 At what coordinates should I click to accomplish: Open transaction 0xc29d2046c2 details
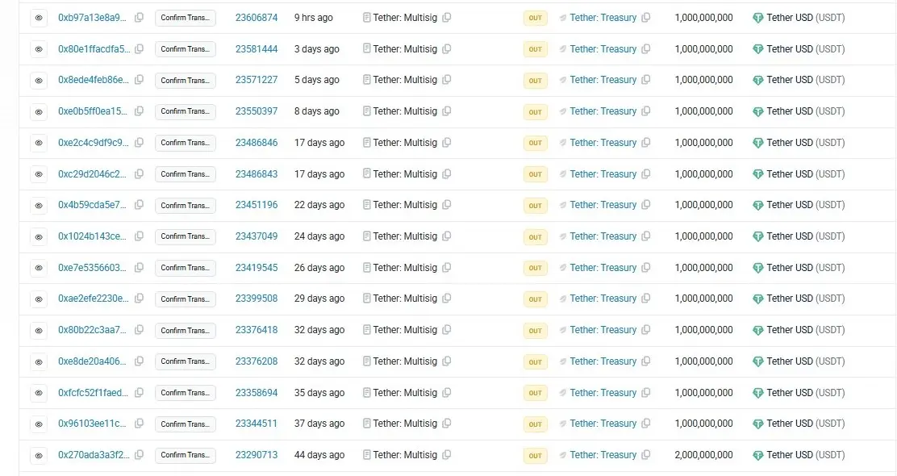[x=93, y=174]
